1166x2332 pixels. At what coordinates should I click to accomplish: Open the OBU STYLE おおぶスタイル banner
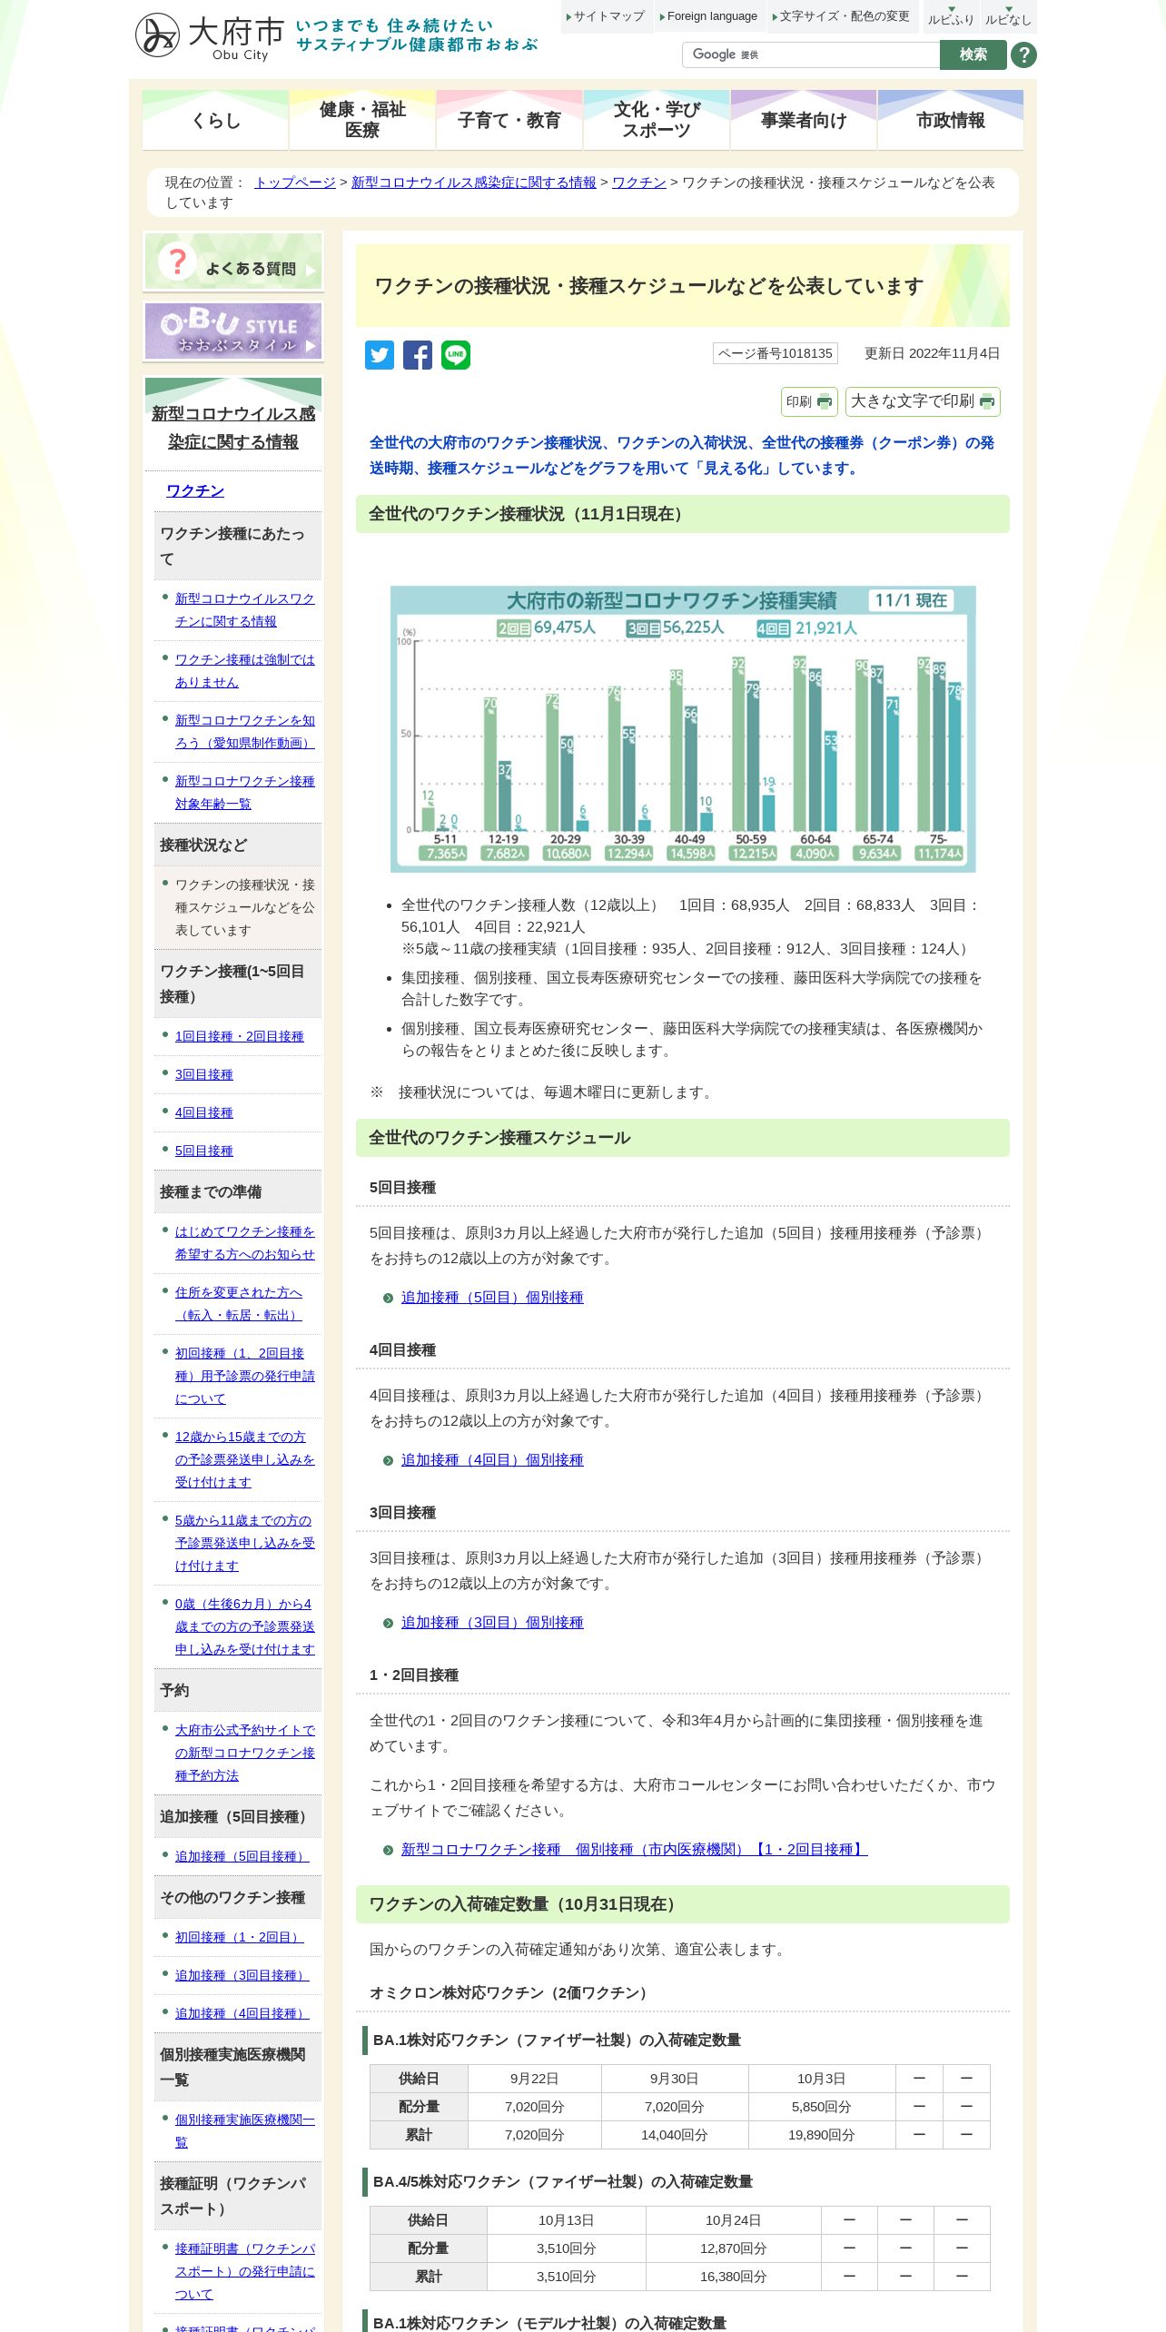coord(233,331)
